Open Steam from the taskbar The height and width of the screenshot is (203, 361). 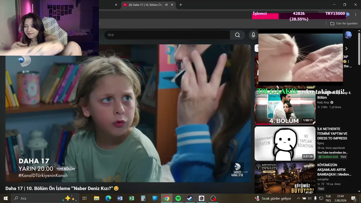190,198
